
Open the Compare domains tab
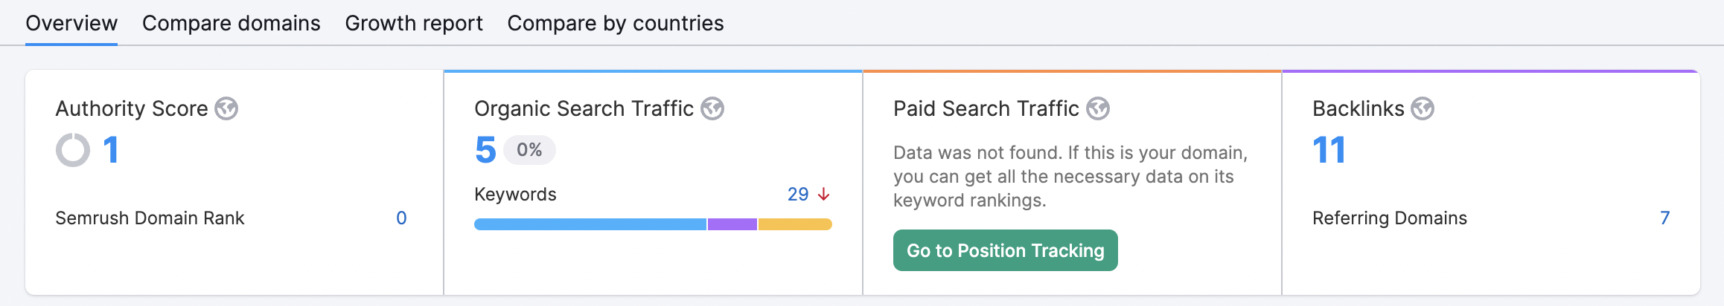232,23
